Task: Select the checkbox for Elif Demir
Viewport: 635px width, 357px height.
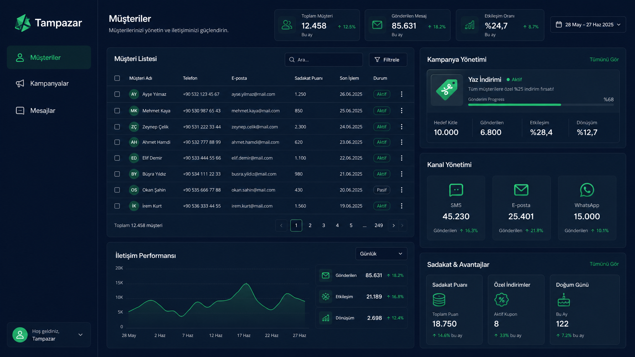Action: point(117,158)
